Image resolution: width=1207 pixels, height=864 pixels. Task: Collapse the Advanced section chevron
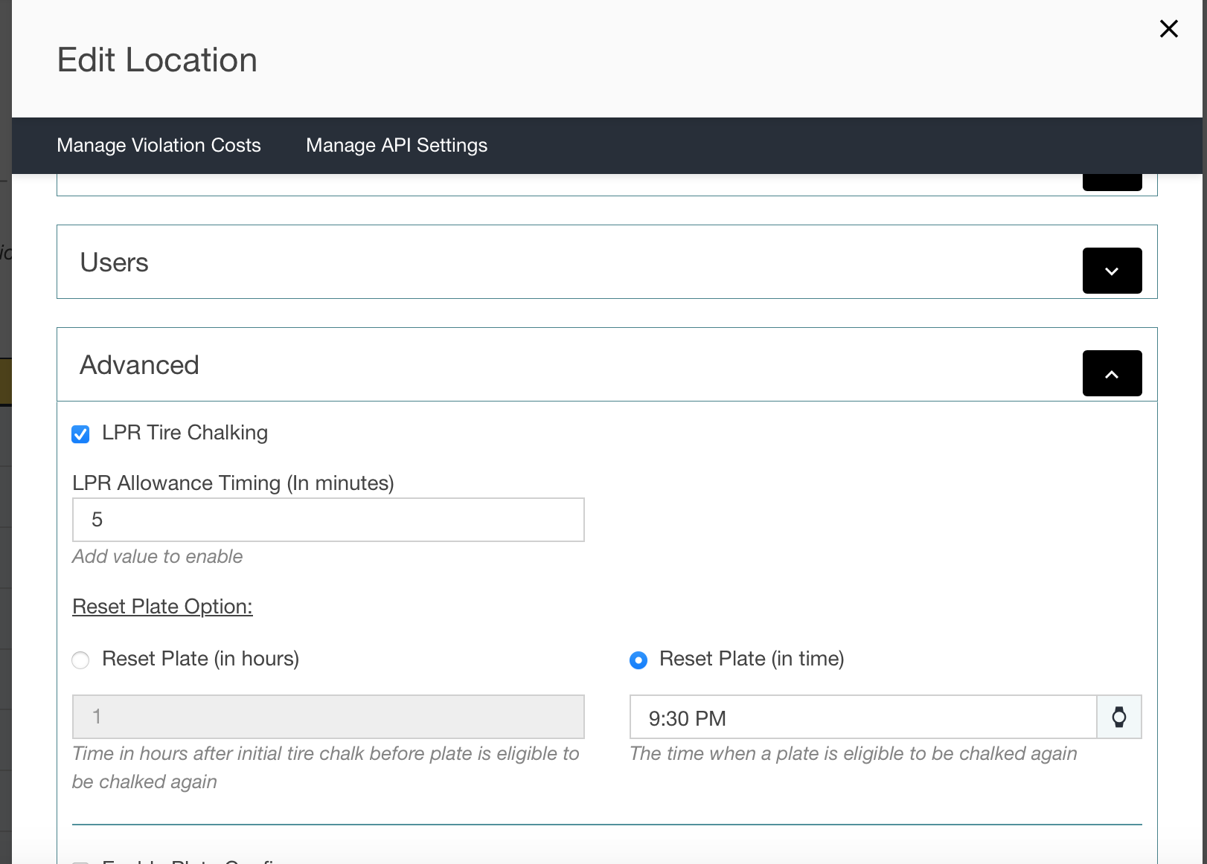tap(1112, 373)
